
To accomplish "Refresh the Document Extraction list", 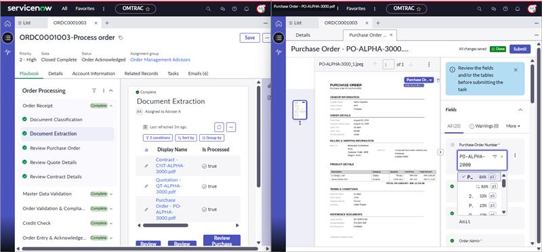I will click(x=219, y=127).
